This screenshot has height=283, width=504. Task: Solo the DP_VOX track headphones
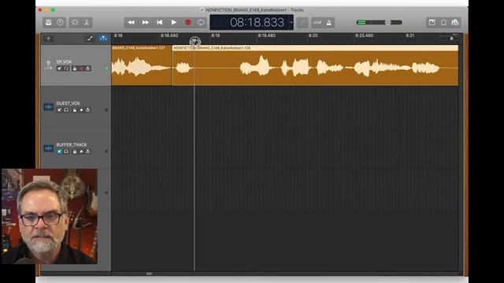point(66,68)
